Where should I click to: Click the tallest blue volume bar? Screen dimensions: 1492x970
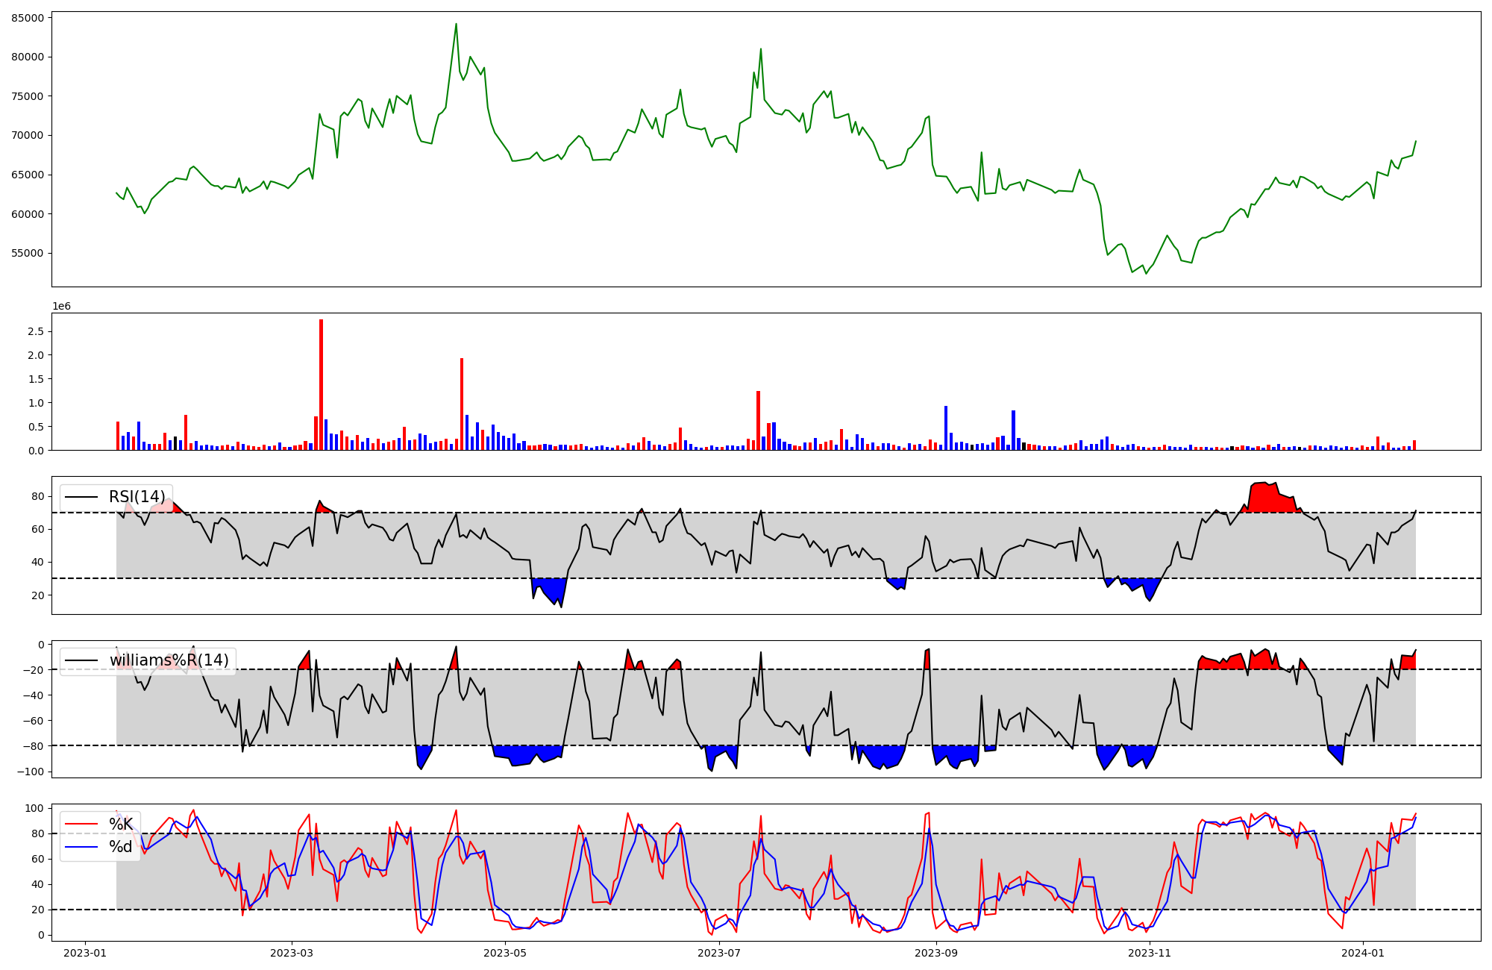946,429
